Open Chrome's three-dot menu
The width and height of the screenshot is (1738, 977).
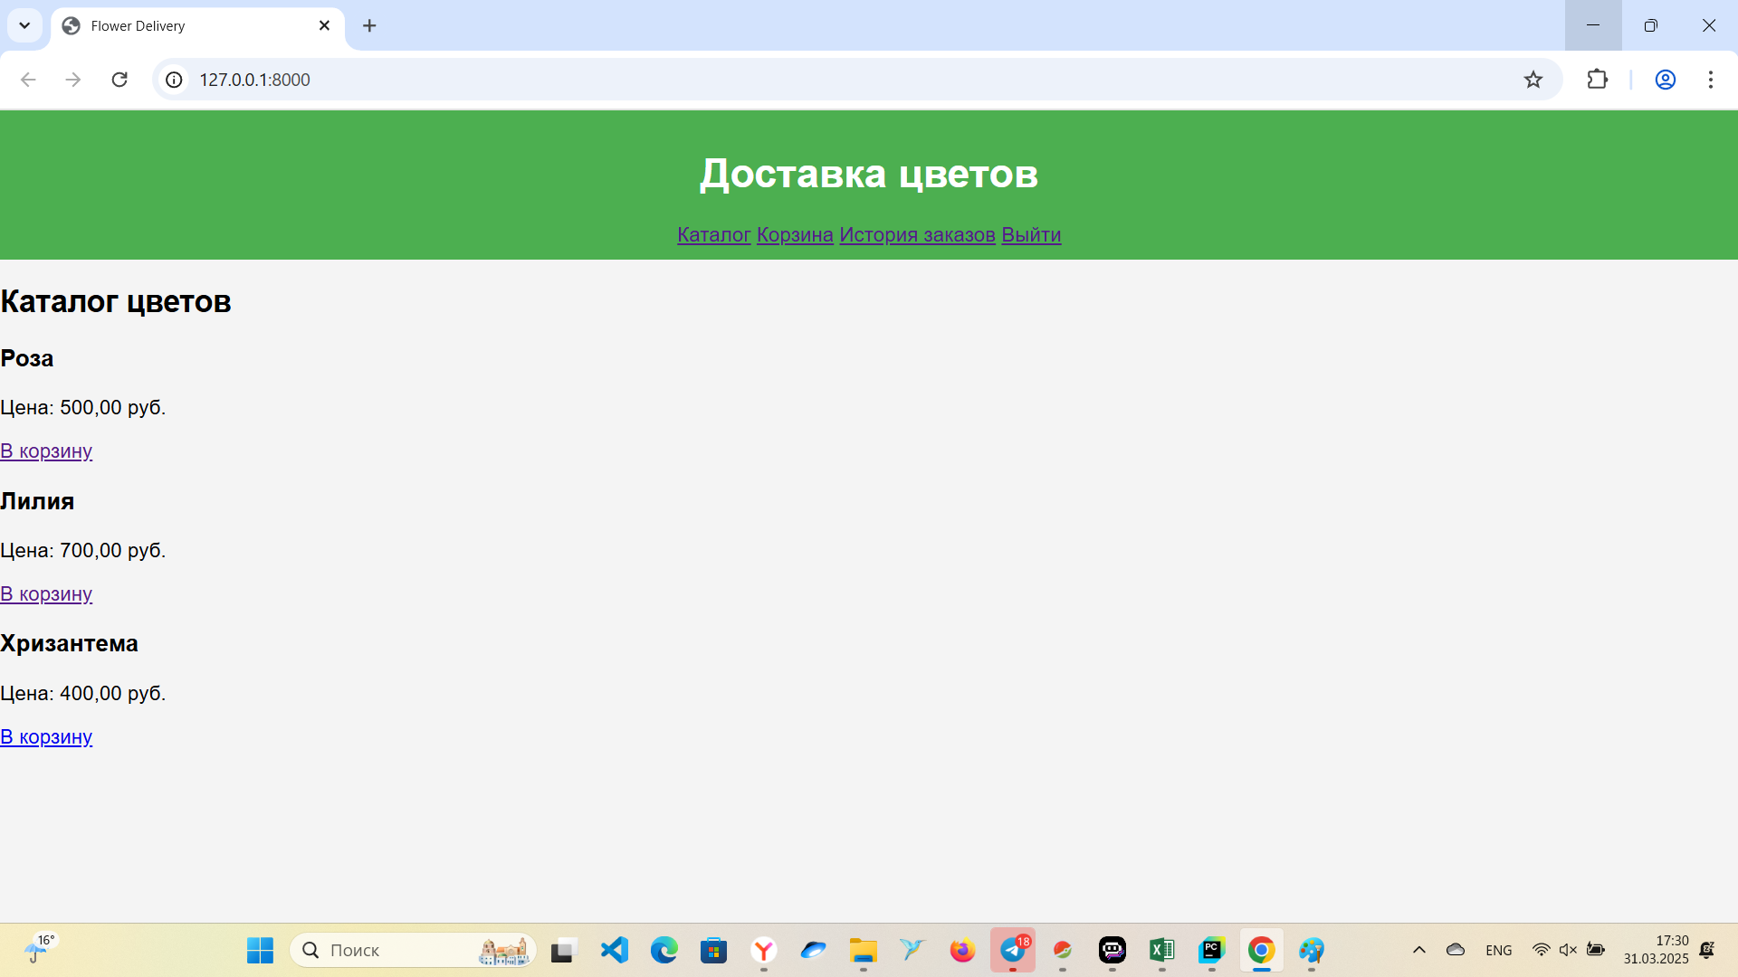point(1710,80)
